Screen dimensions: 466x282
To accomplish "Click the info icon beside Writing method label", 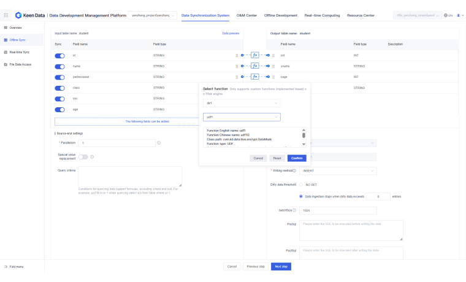I will click(294, 170).
